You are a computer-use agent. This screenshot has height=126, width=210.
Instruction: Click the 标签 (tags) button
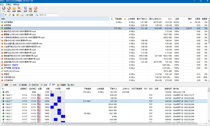click(x=30, y=15)
